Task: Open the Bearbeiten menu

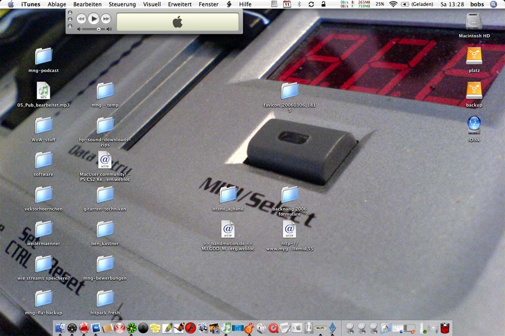Action: click(x=87, y=4)
